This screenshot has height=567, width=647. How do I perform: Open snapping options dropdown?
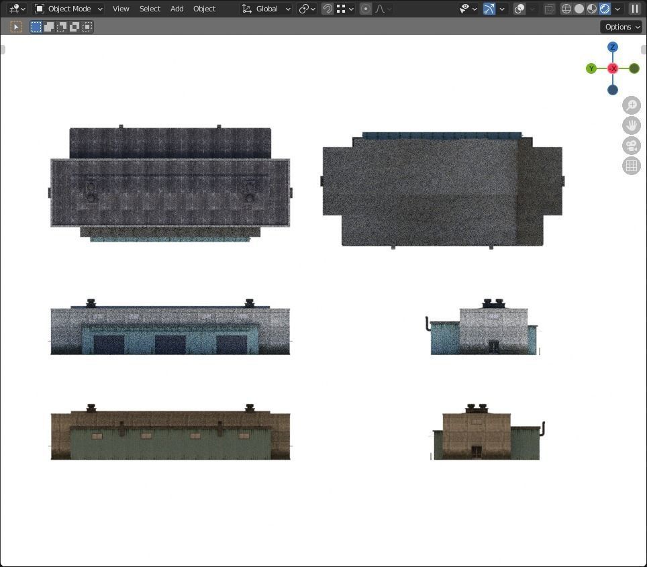[x=345, y=9]
